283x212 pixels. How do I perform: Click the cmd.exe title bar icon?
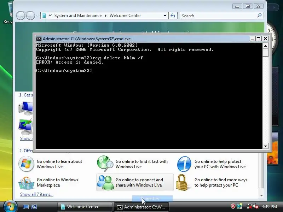tap(39, 39)
